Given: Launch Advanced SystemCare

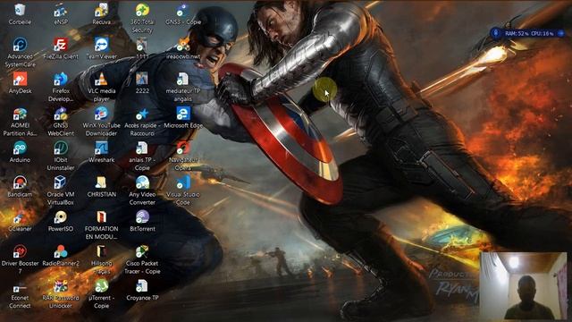Looking at the screenshot, I should (20, 45).
